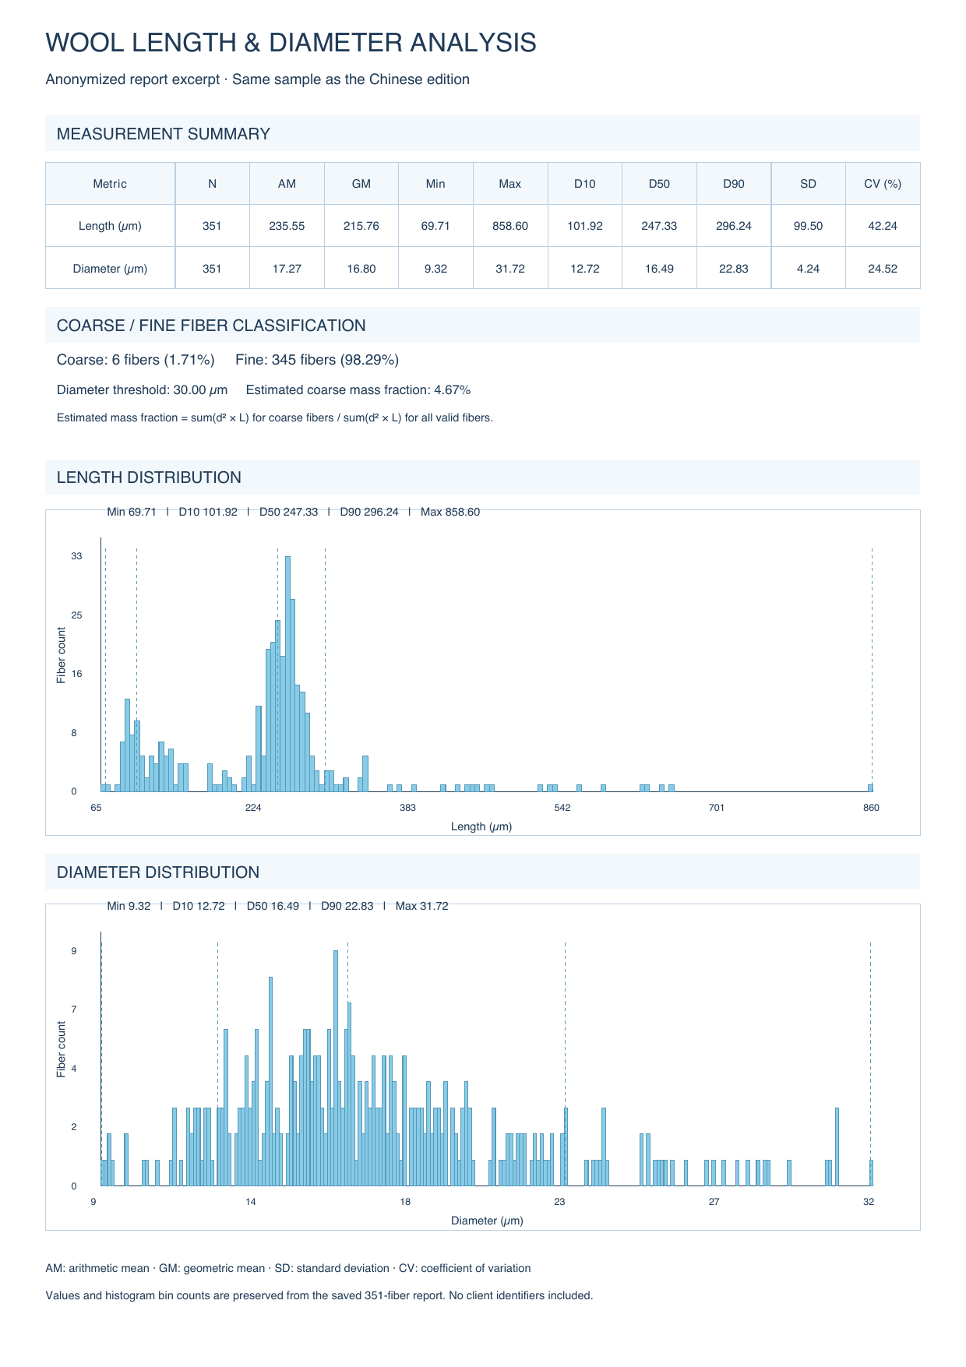Click the Length CV value "42.24"
Image resolution: width=966 pixels, height=1367 pixels.
[883, 226]
